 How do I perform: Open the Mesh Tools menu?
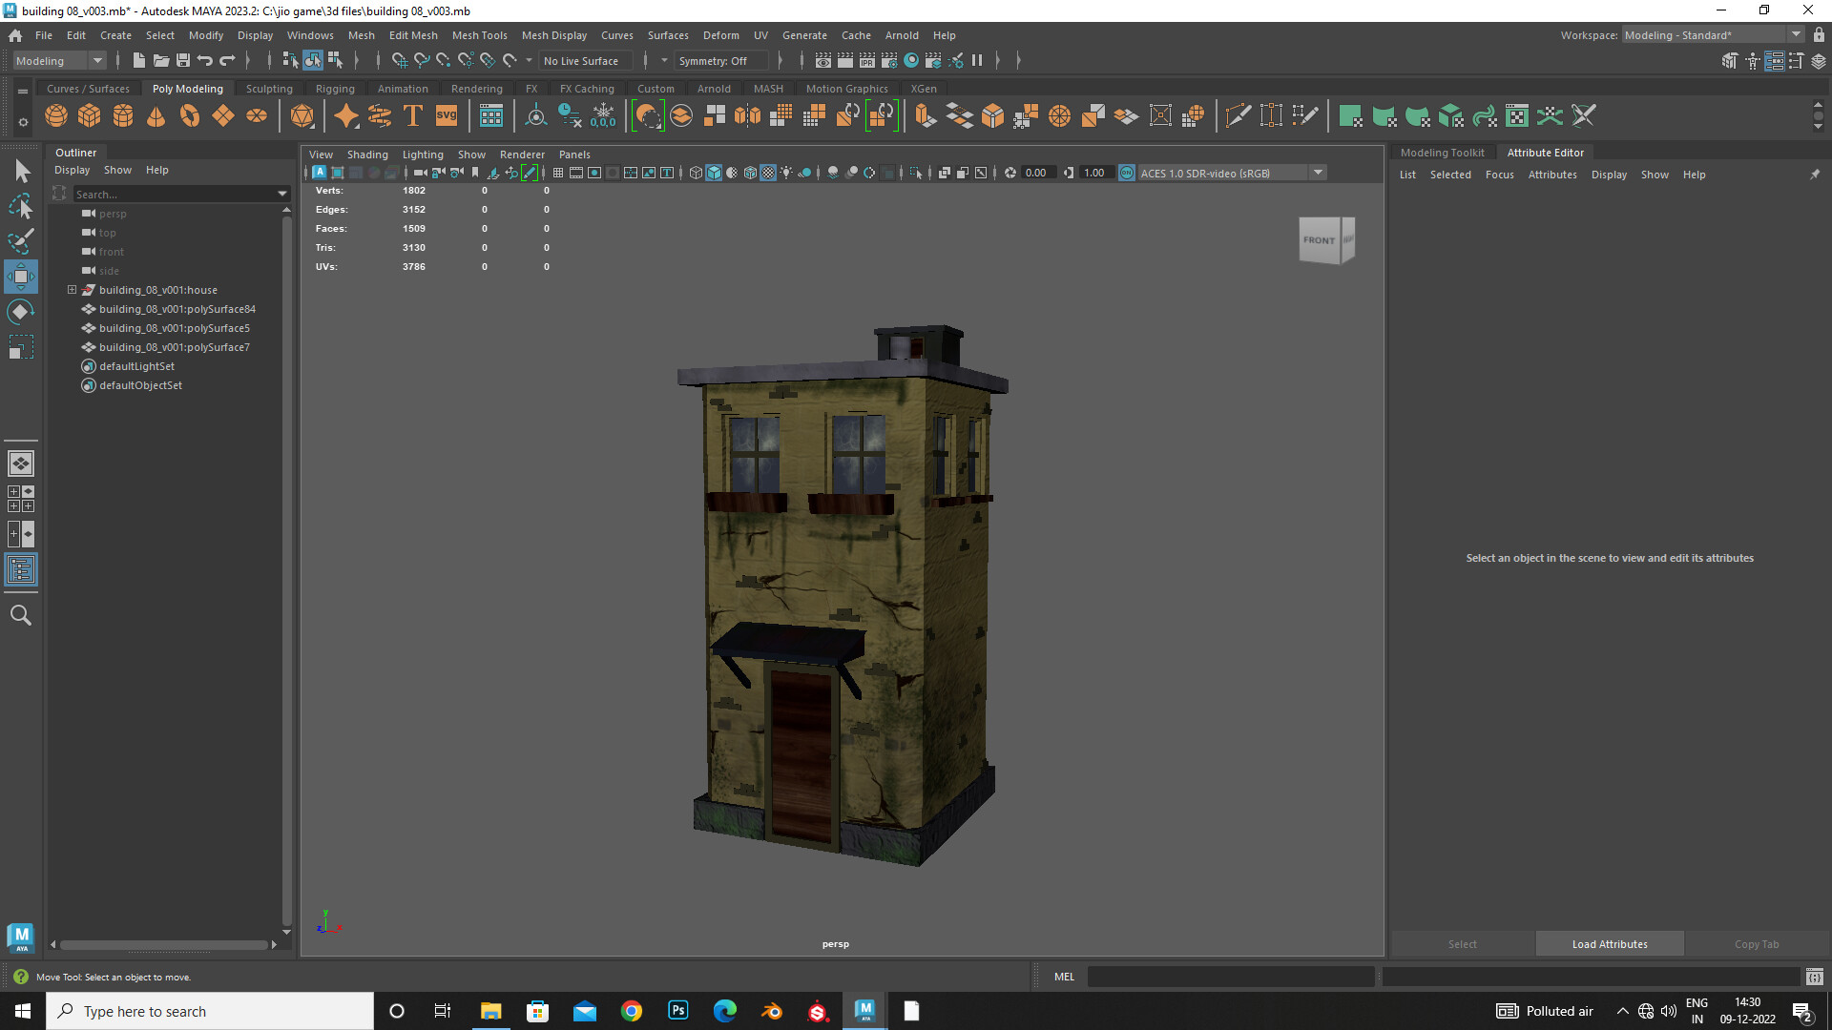[x=479, y=35]
